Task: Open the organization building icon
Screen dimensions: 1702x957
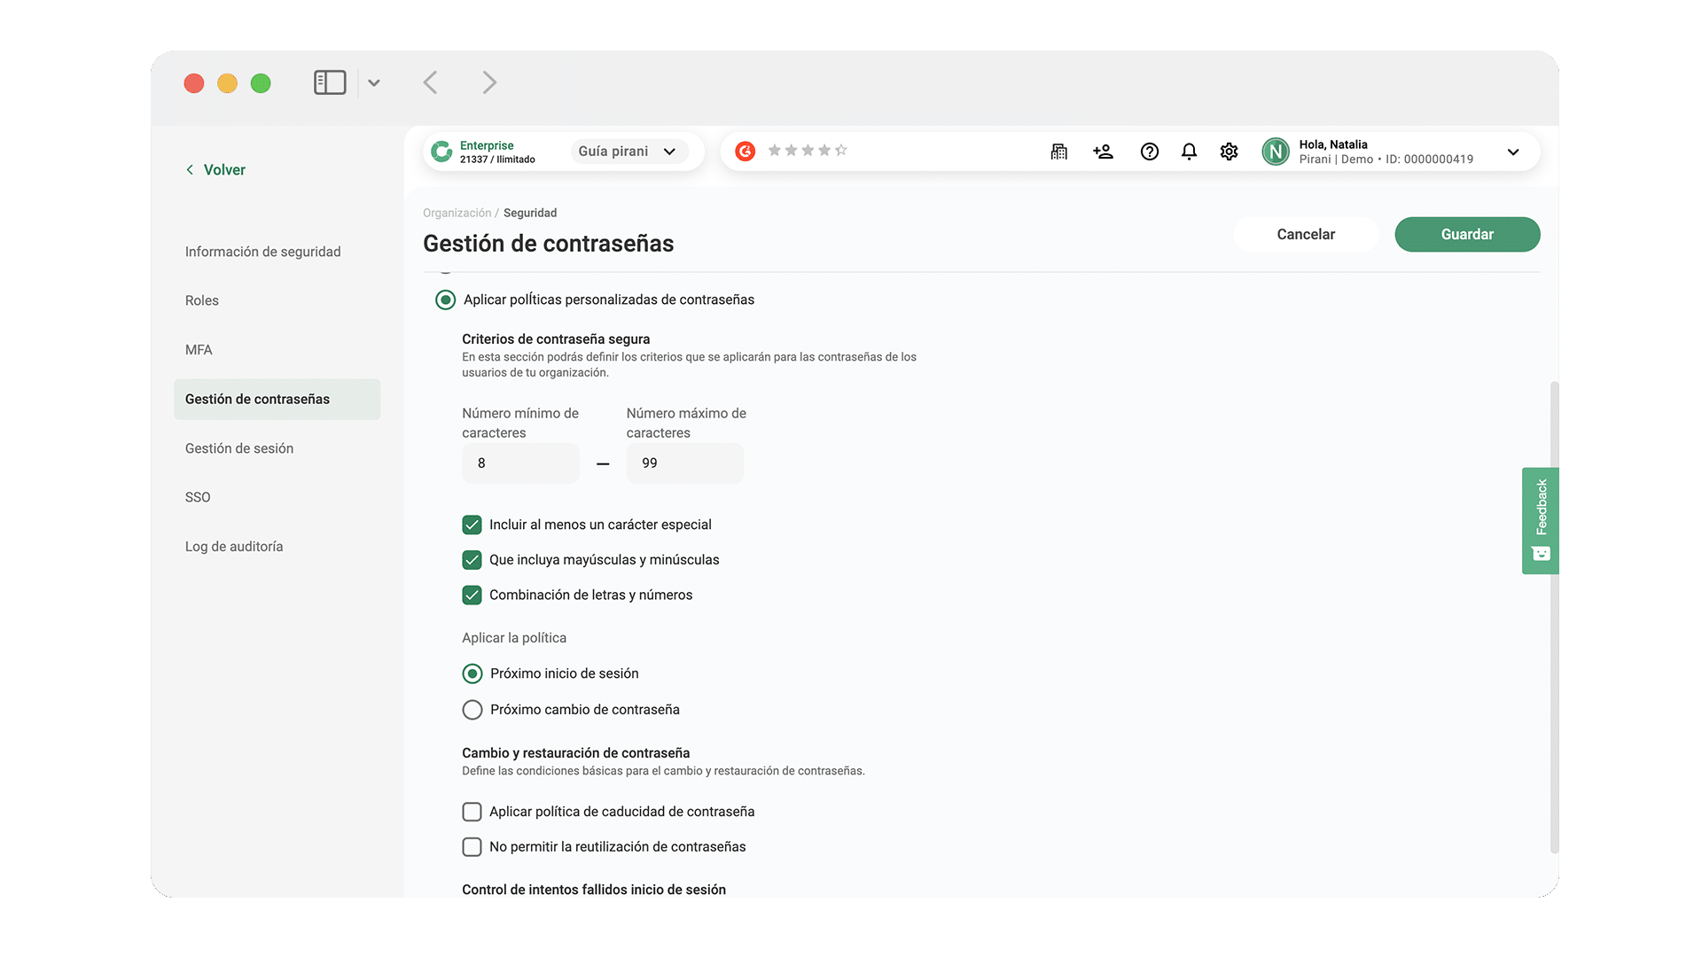Action: point(1058,152)
